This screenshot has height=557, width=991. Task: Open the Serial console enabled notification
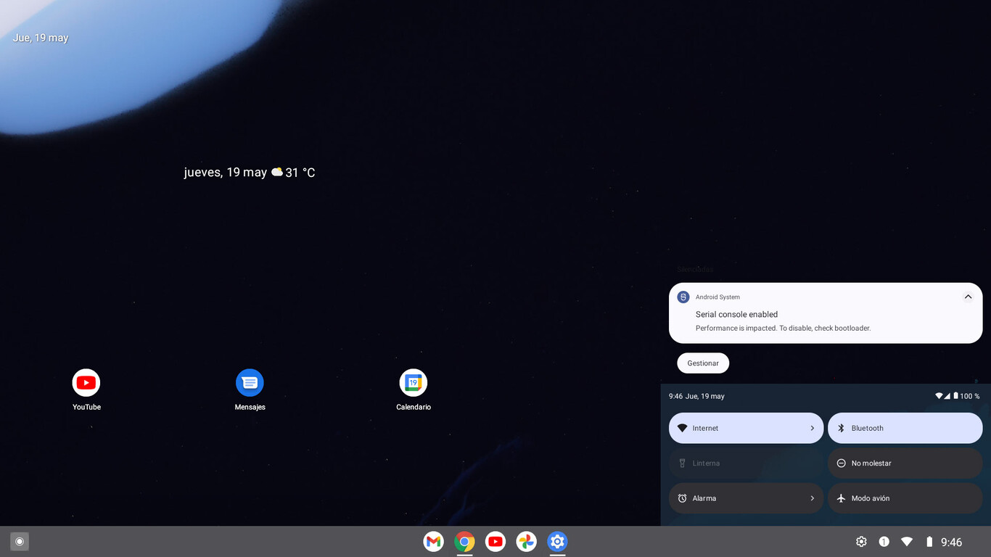[x=798, y=321]
